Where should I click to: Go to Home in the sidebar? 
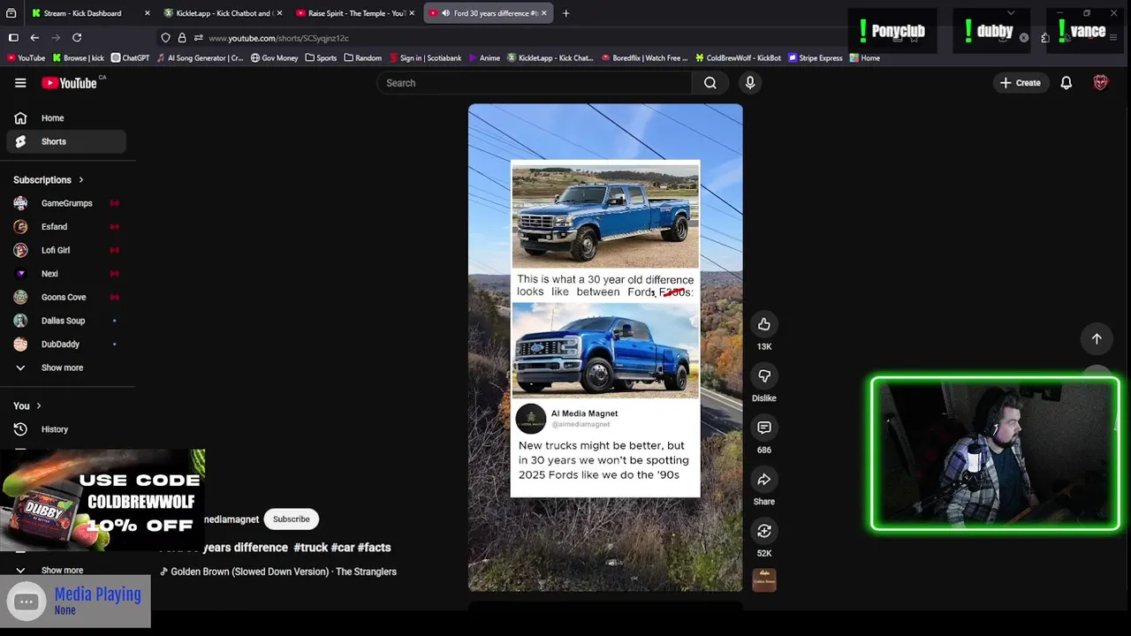66,117
